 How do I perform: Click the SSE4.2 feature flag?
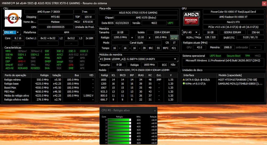[x=35, y=55]
